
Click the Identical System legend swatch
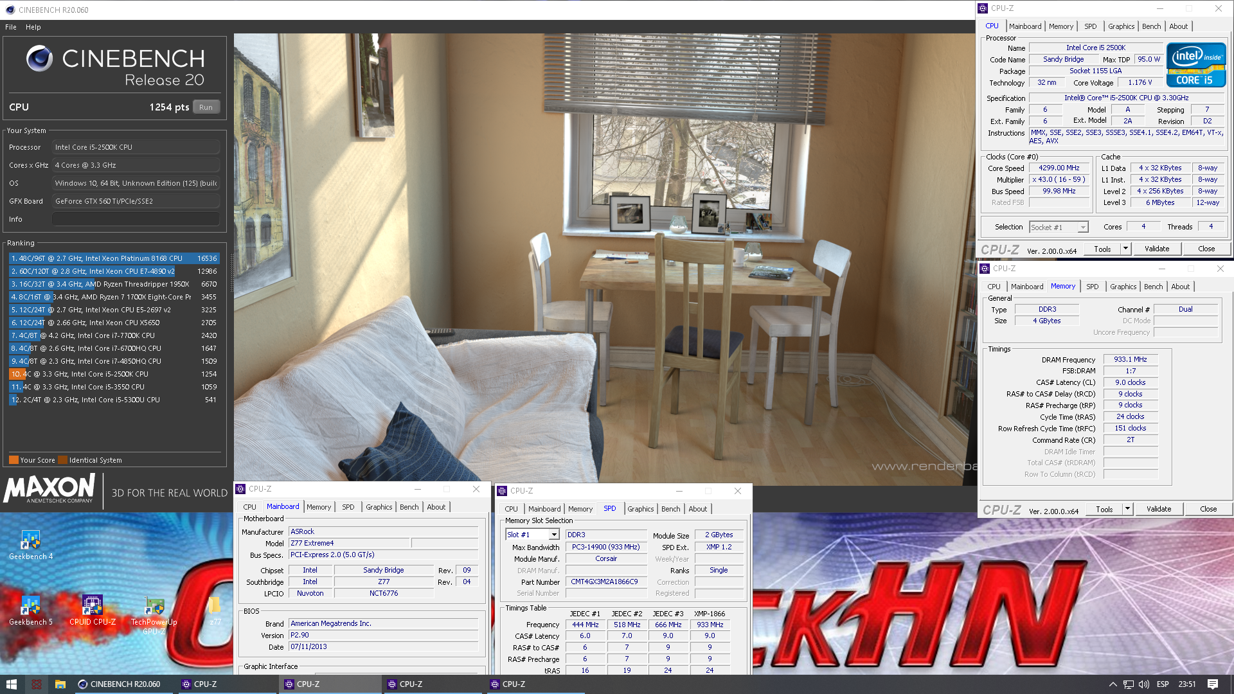[x=62, y=460]
